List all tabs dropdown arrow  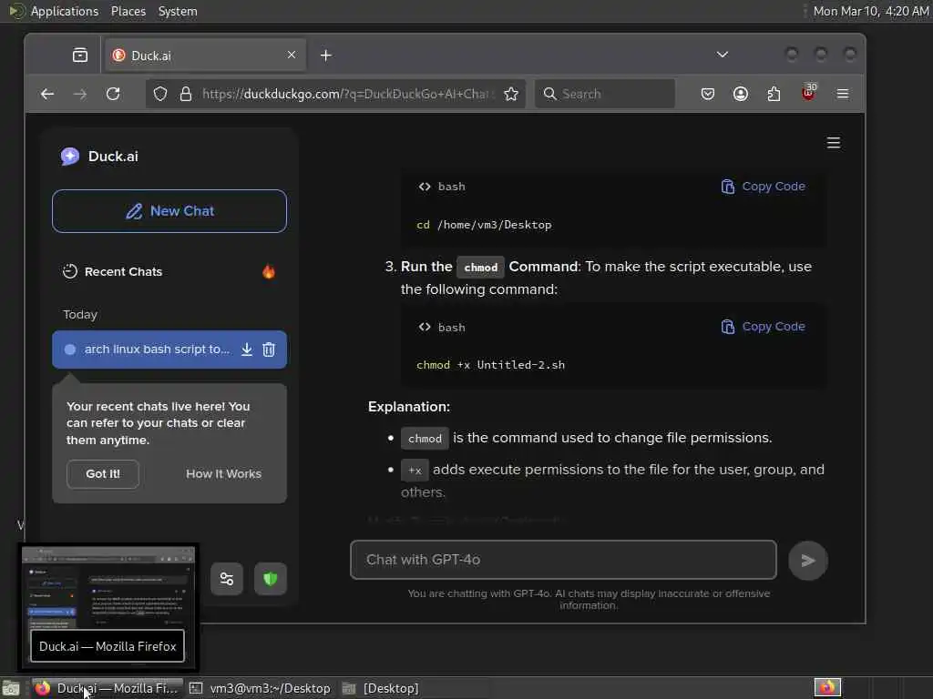[723, 55]
